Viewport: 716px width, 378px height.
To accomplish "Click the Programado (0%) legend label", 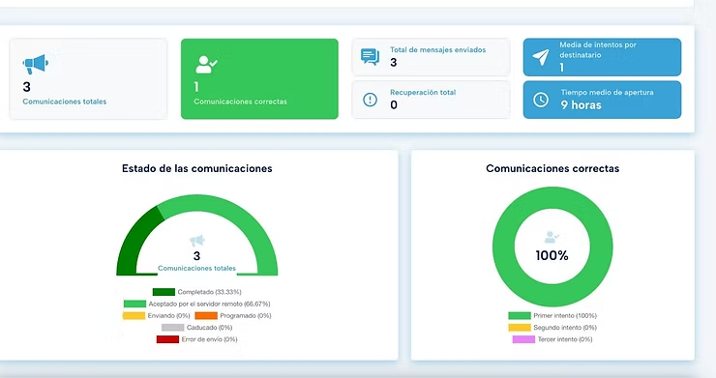I will 245,315.
